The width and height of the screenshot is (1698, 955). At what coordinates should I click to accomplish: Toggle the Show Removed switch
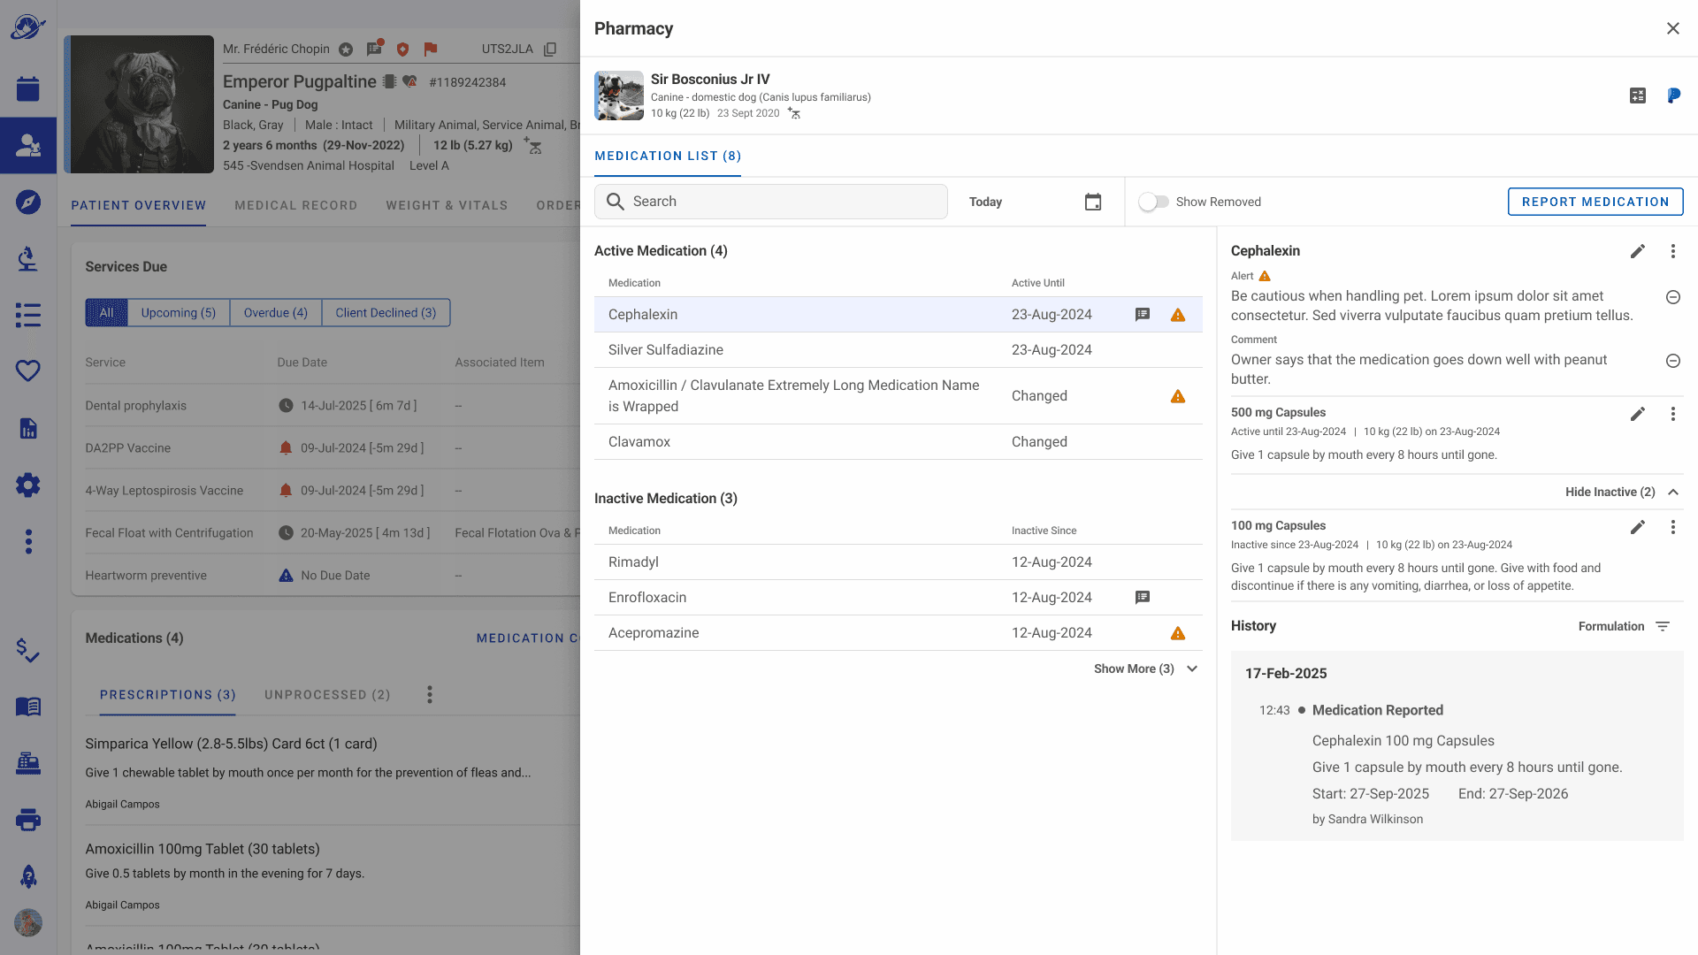point(1153,202)
